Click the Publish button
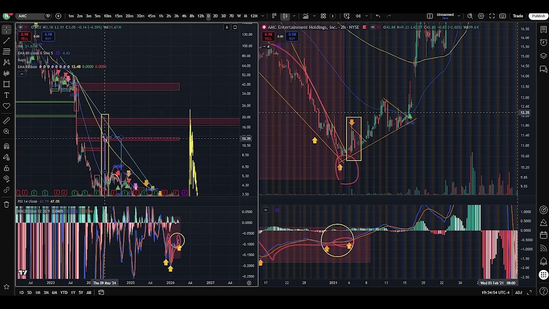This screenshot has height=309, width=549. click(538, 16)
